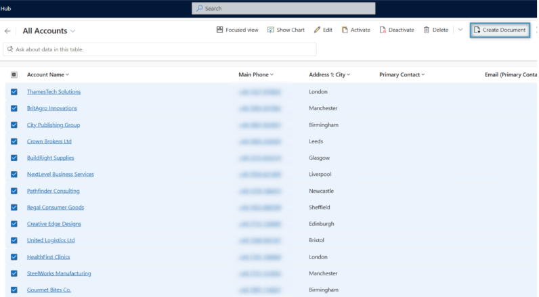This screenshot has height=297, width=539.
Task: Click the back arrow icon
Action: (x=7, y=31)
